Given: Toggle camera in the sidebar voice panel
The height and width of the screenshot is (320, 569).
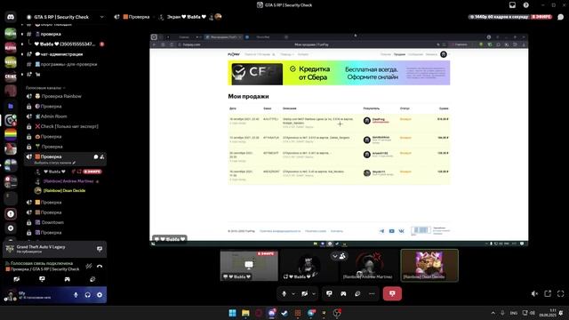Looking at the screenshot, I should click(x=17, y=279).
